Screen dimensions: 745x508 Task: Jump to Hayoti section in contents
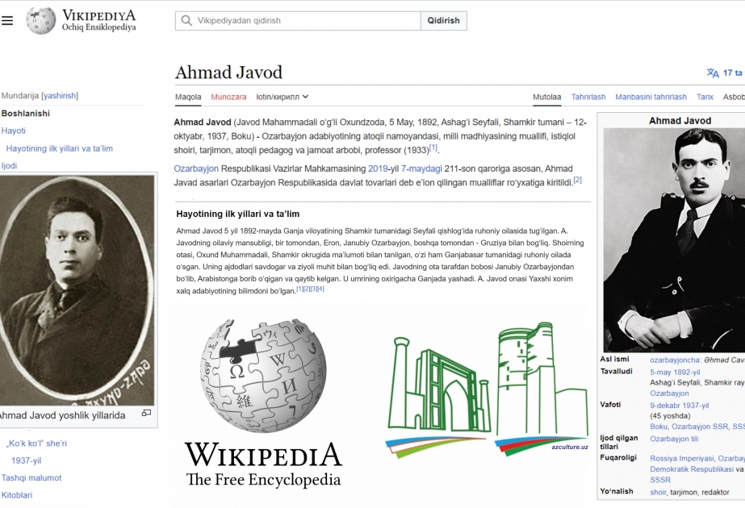pos(13,131)
